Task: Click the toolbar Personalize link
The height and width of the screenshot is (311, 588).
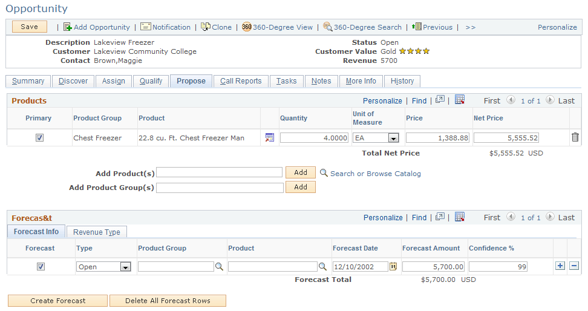Action: [x=557, y=27]
